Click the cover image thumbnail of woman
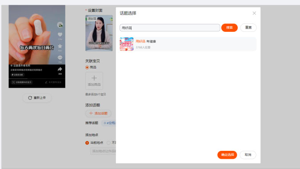Screen dimensions: 300x169 [x=99, y=33]
